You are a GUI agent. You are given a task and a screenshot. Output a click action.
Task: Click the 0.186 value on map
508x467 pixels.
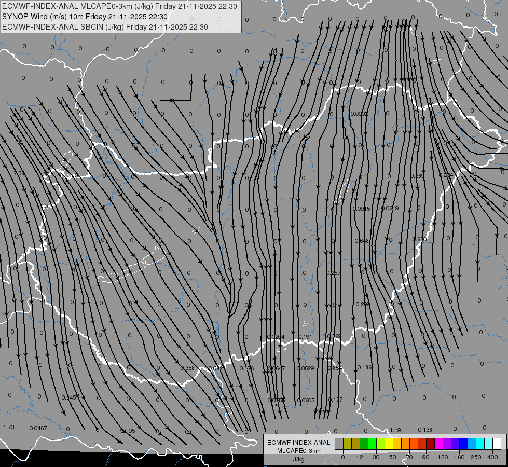coord(364,367)
